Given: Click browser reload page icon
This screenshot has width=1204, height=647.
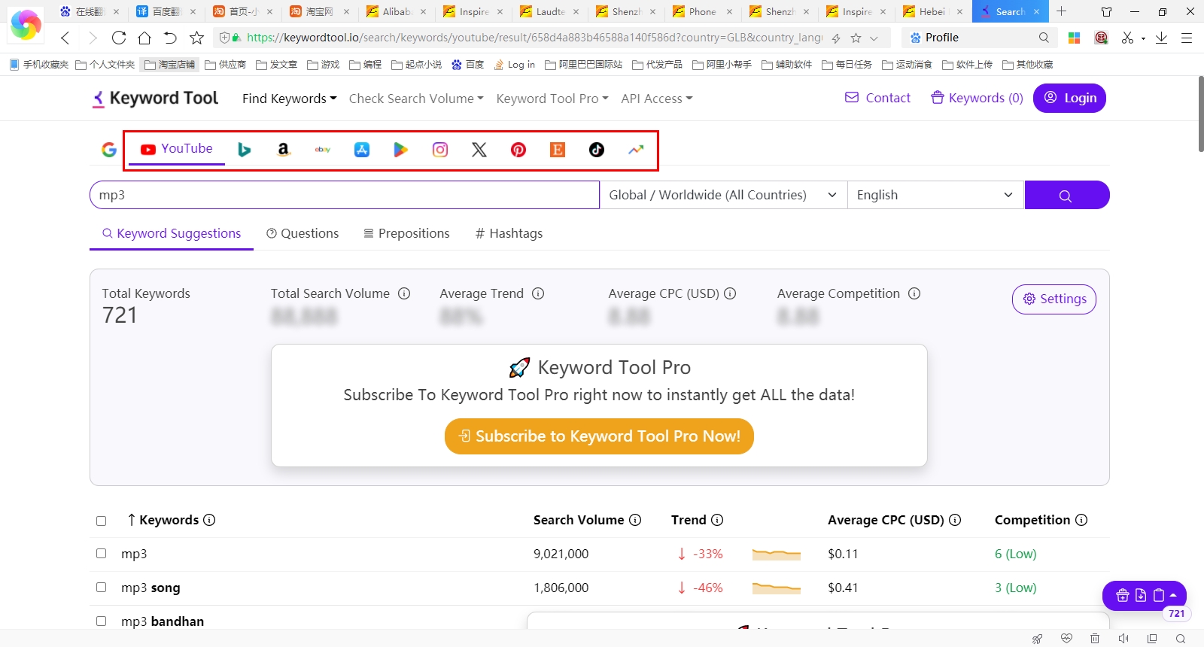Looking at the screenshot, I should 119,38.
